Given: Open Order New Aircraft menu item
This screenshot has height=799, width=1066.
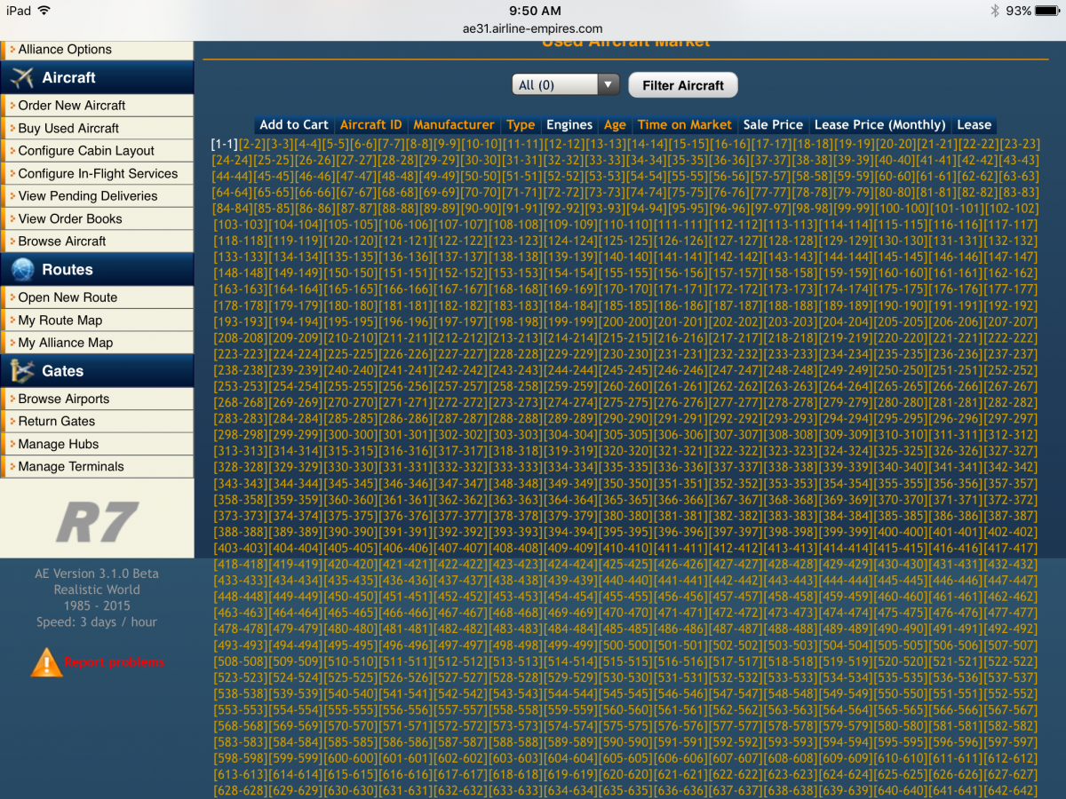Looking at the screenshot, I should point(72,106).
